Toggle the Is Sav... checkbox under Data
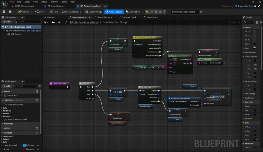263x152 pixels. point(255,131)
